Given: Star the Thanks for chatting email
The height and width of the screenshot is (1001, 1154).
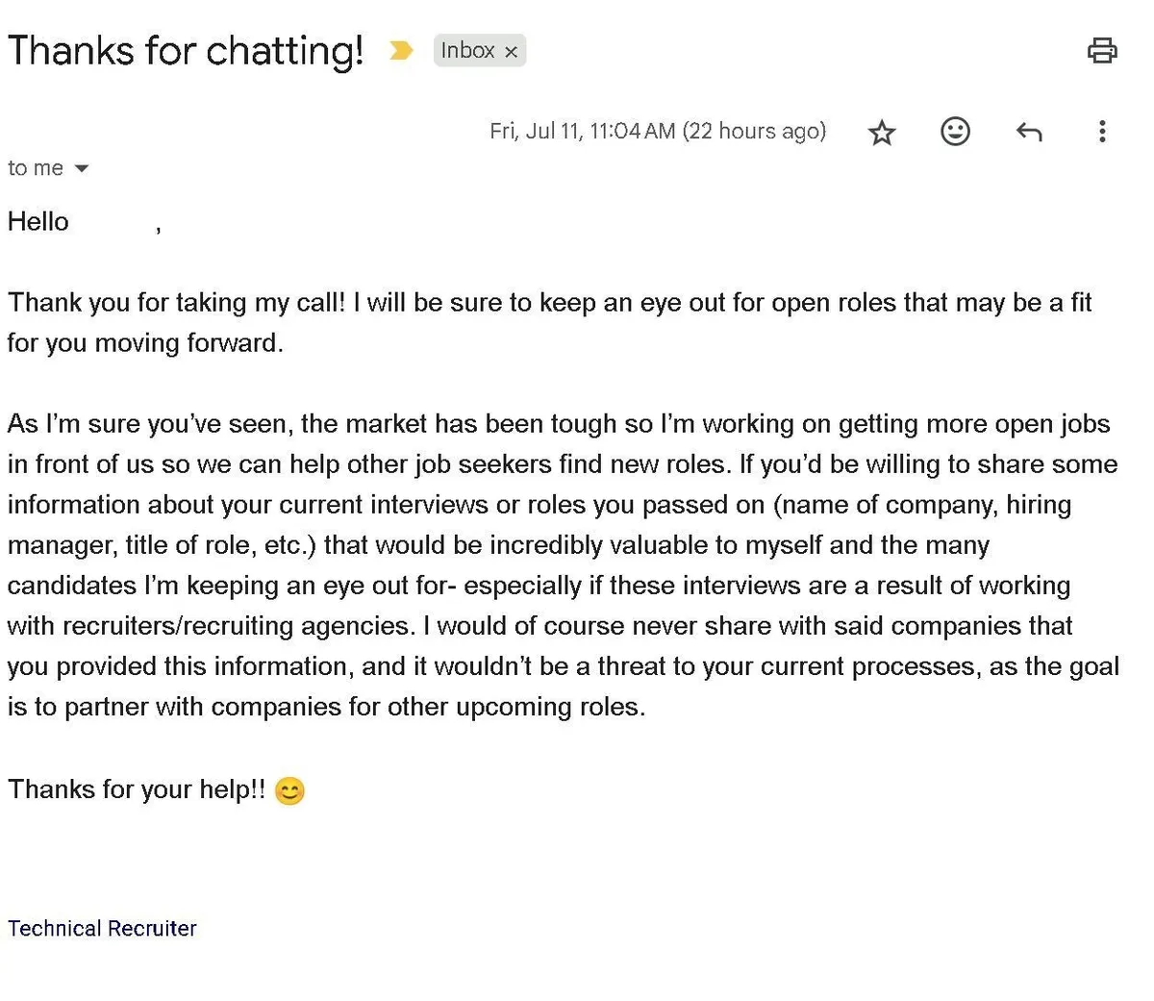Looking at the screenshot, I should [x=881, y=133].
